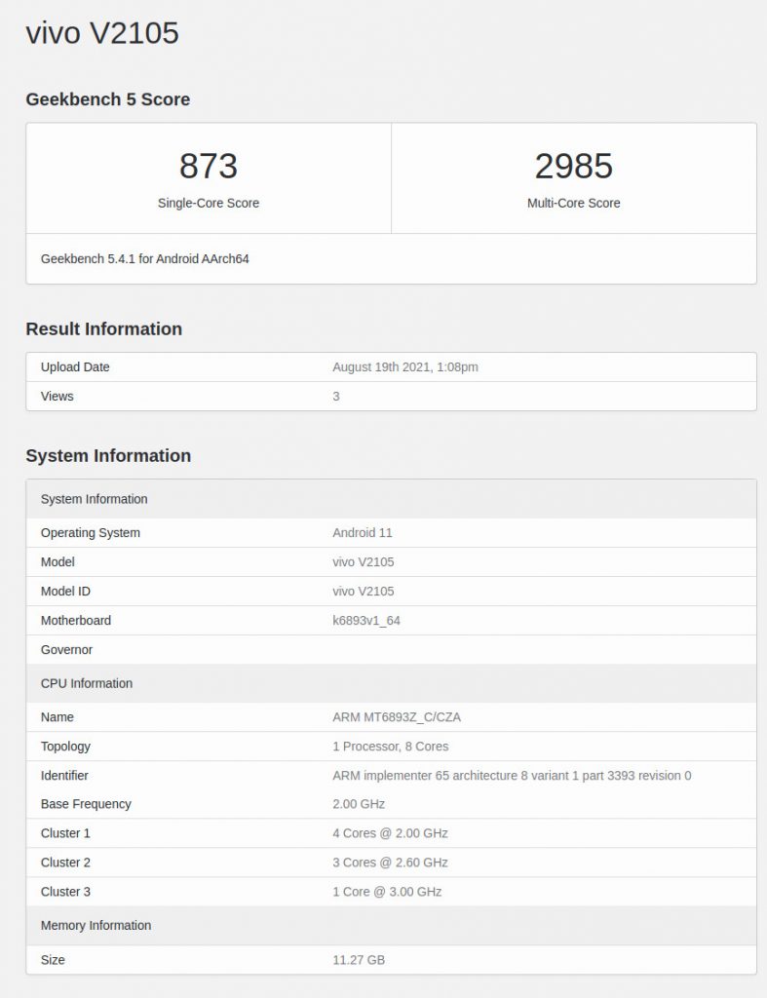This screenshot has height=998, width=767.
Task: Click the memory Size label
Action: click(53, 960)
